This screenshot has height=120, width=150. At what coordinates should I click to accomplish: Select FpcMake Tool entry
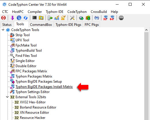[x=26, y=45]
